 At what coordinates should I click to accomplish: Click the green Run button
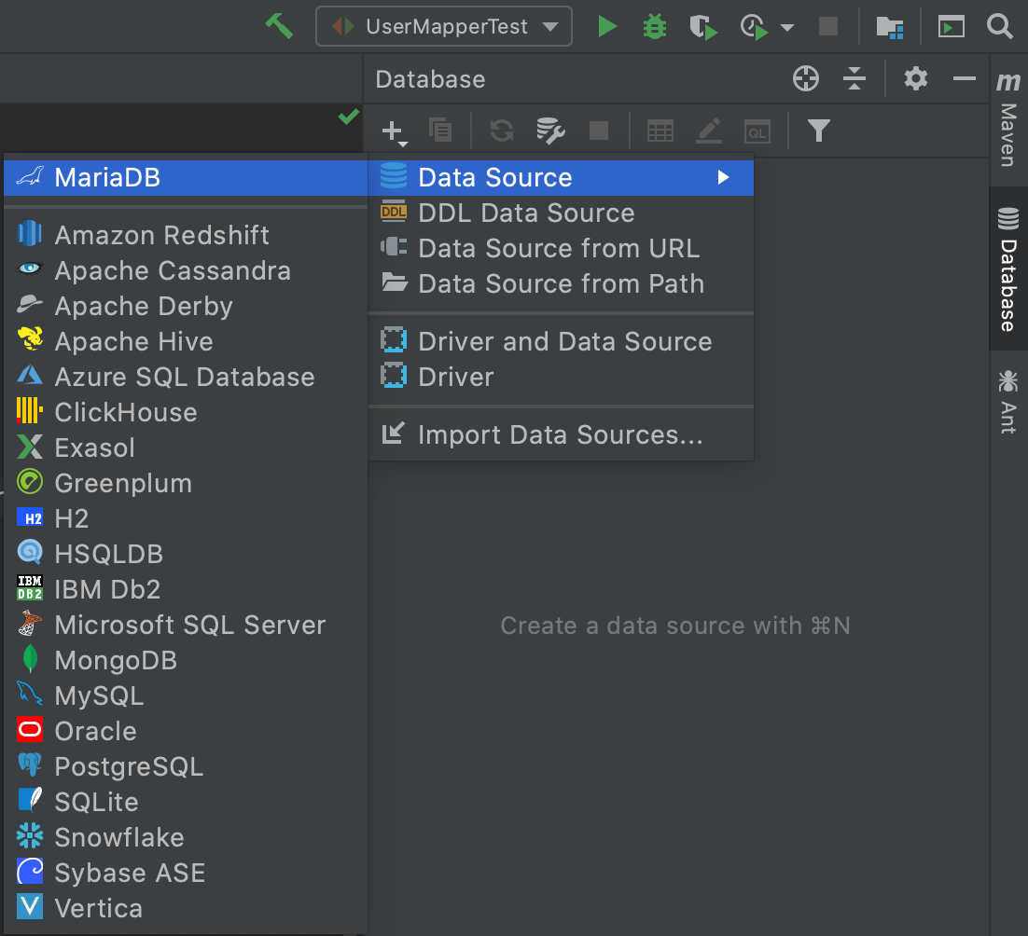point(607,26)
